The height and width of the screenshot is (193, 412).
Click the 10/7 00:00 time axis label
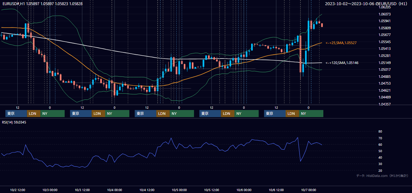pos(309,190)
